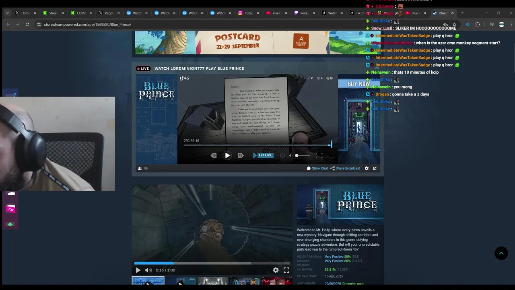Reload the Steam store page

point(27,25)
